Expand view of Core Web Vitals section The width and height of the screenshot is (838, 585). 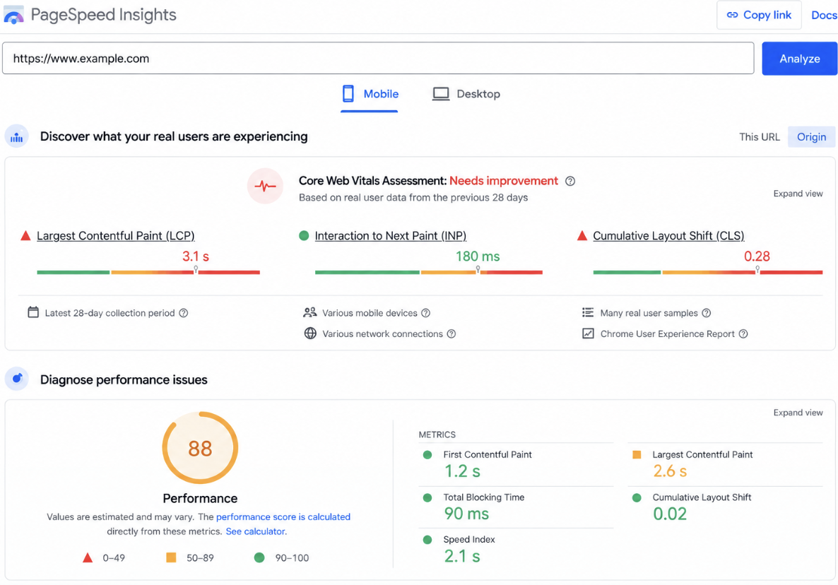tap(798, 194)
